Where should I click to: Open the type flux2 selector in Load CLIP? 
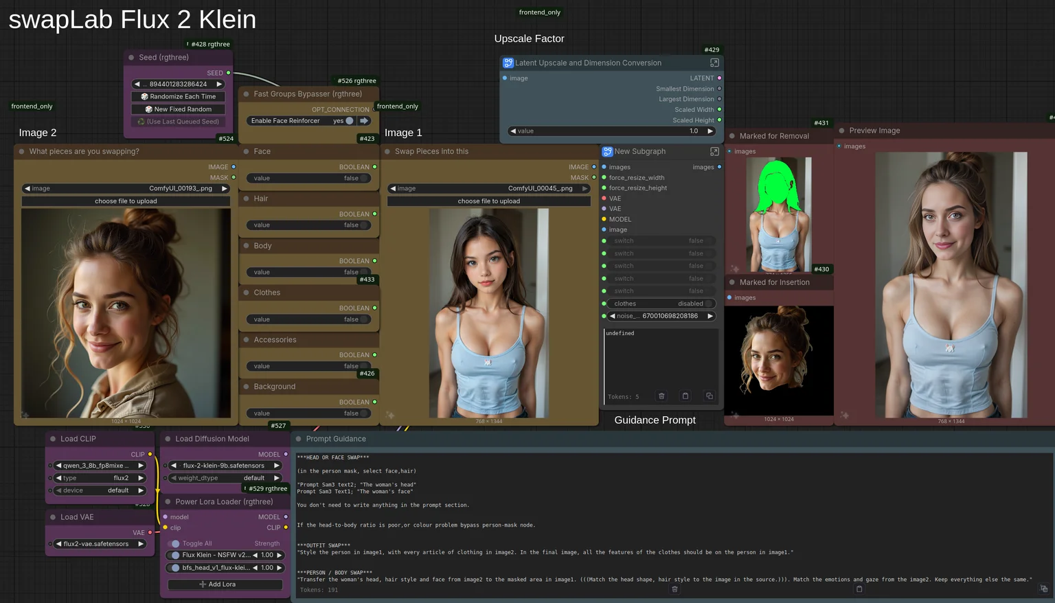pos(100,478)
